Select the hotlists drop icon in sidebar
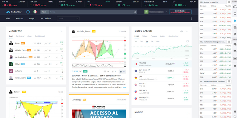This screenshot has height=118, width=237. point(235,20)
